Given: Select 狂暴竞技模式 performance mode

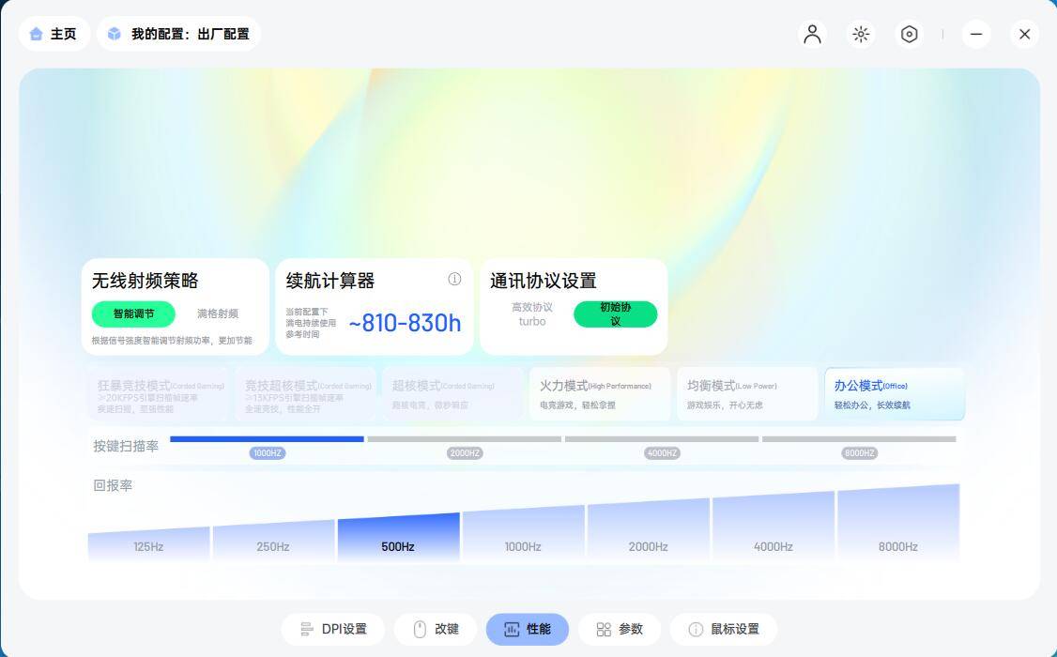Looking at the screenshot, I should pyautogui.click(x=160, y=394).
